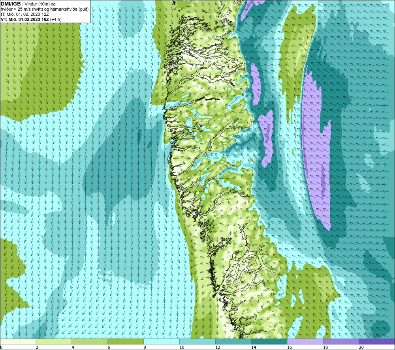Click the legend scale label "8"
This screenshot has height=350, width=395.
145,347
